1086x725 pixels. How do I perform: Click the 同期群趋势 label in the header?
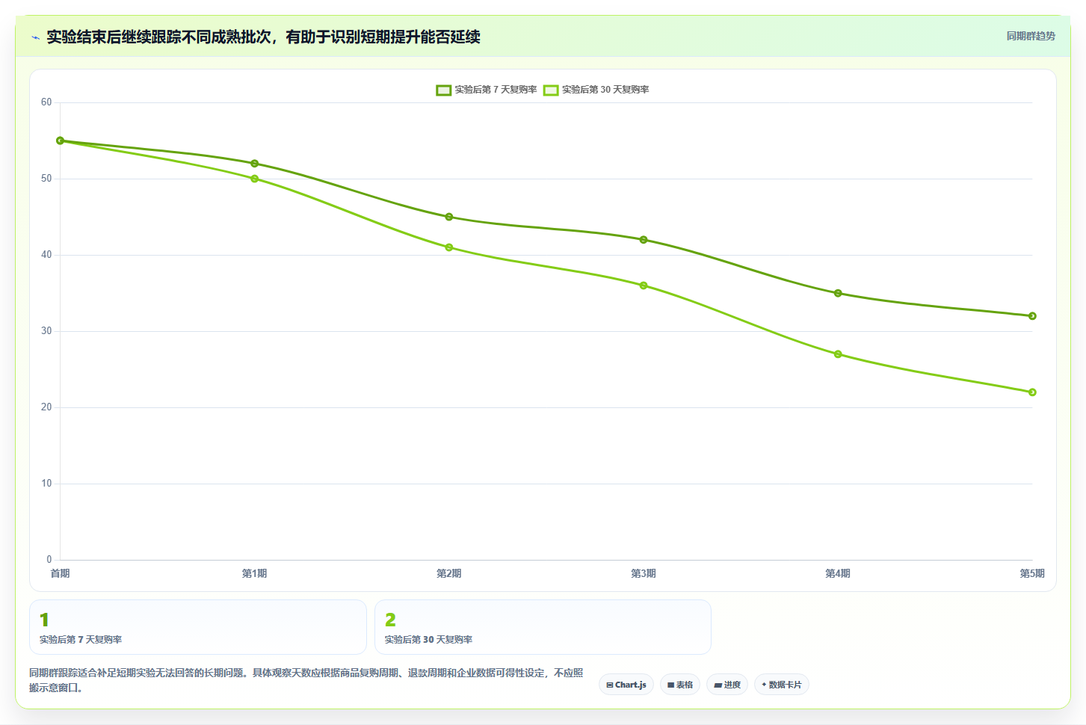1031,36
